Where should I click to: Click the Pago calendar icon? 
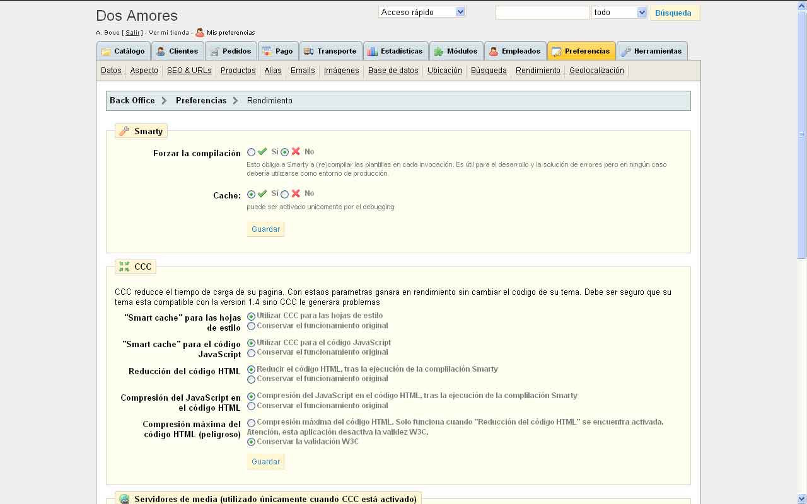point(267,52)
